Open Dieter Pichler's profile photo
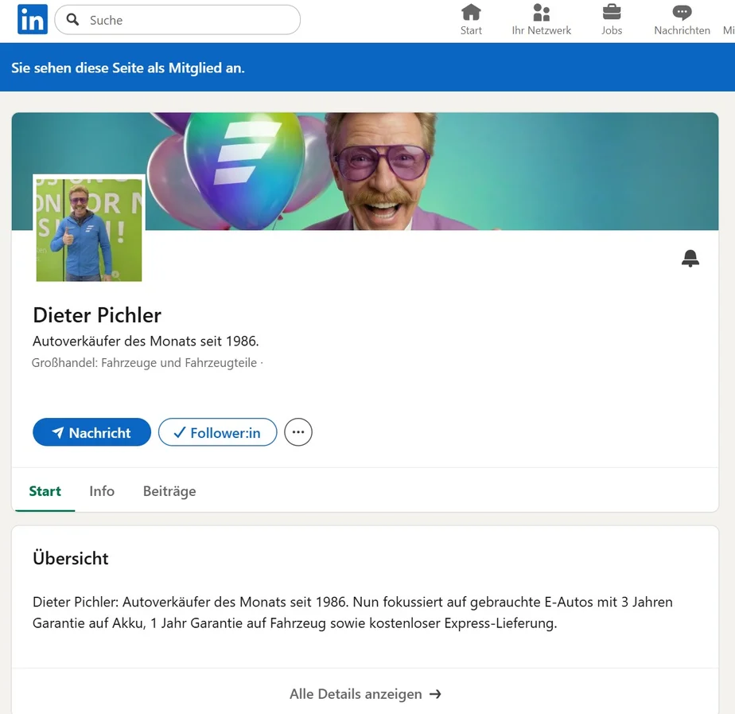Image resolution: width=735 pixels, height=714 pixels. point(88,228)
